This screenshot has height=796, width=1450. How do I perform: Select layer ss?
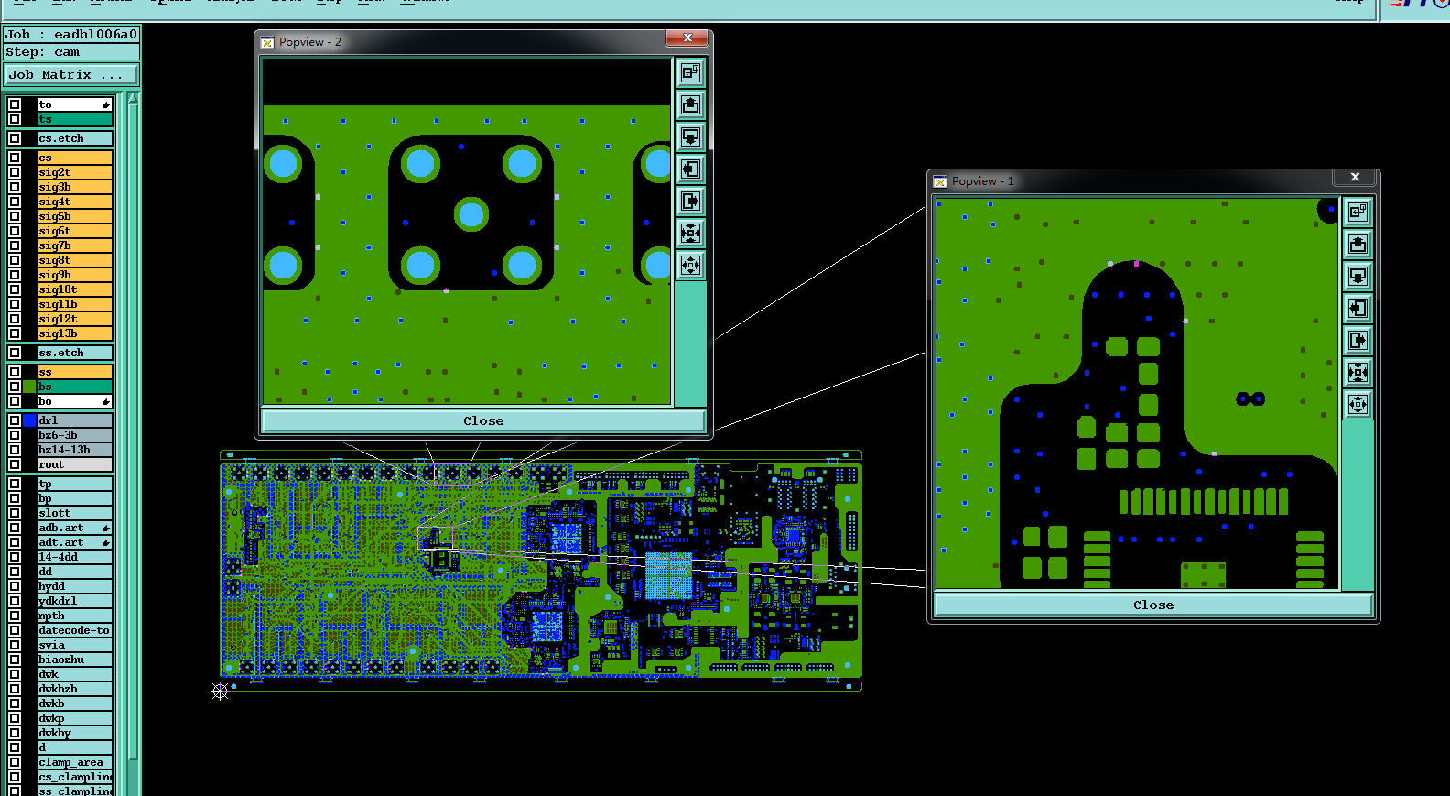tap(74, 372)
